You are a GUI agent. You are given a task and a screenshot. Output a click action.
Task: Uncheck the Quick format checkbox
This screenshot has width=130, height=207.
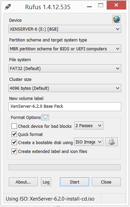coord(14,134)
